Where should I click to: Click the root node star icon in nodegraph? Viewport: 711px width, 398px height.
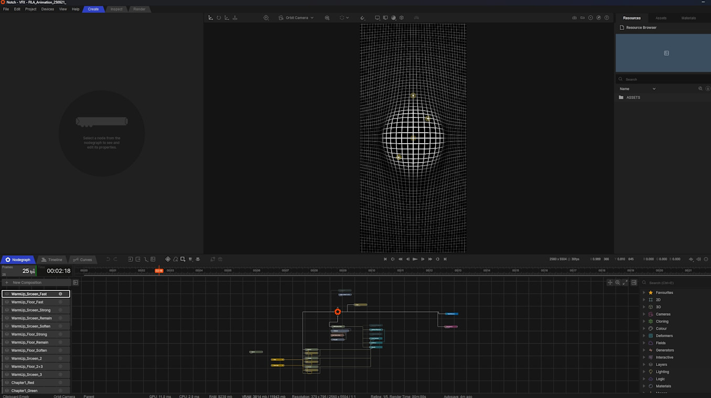pyautogui.click(x=338, y=312)
